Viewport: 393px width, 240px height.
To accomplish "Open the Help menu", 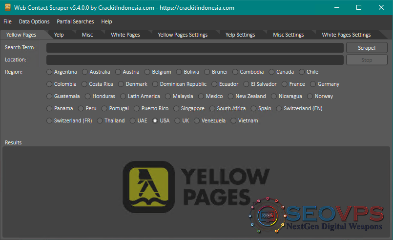I will click(x=106, y=21).
